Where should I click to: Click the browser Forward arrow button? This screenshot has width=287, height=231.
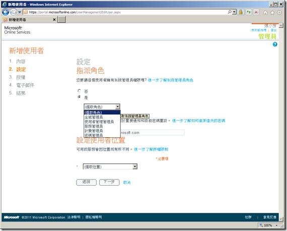(x=13, y=12)
